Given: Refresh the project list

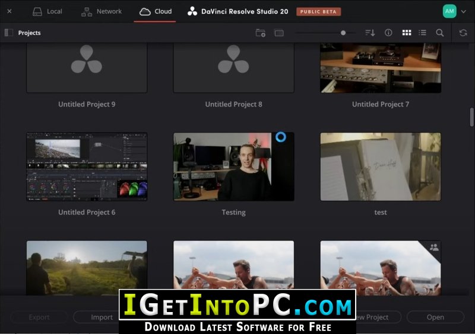Looking at the screenshot, I should coord(463,33).
